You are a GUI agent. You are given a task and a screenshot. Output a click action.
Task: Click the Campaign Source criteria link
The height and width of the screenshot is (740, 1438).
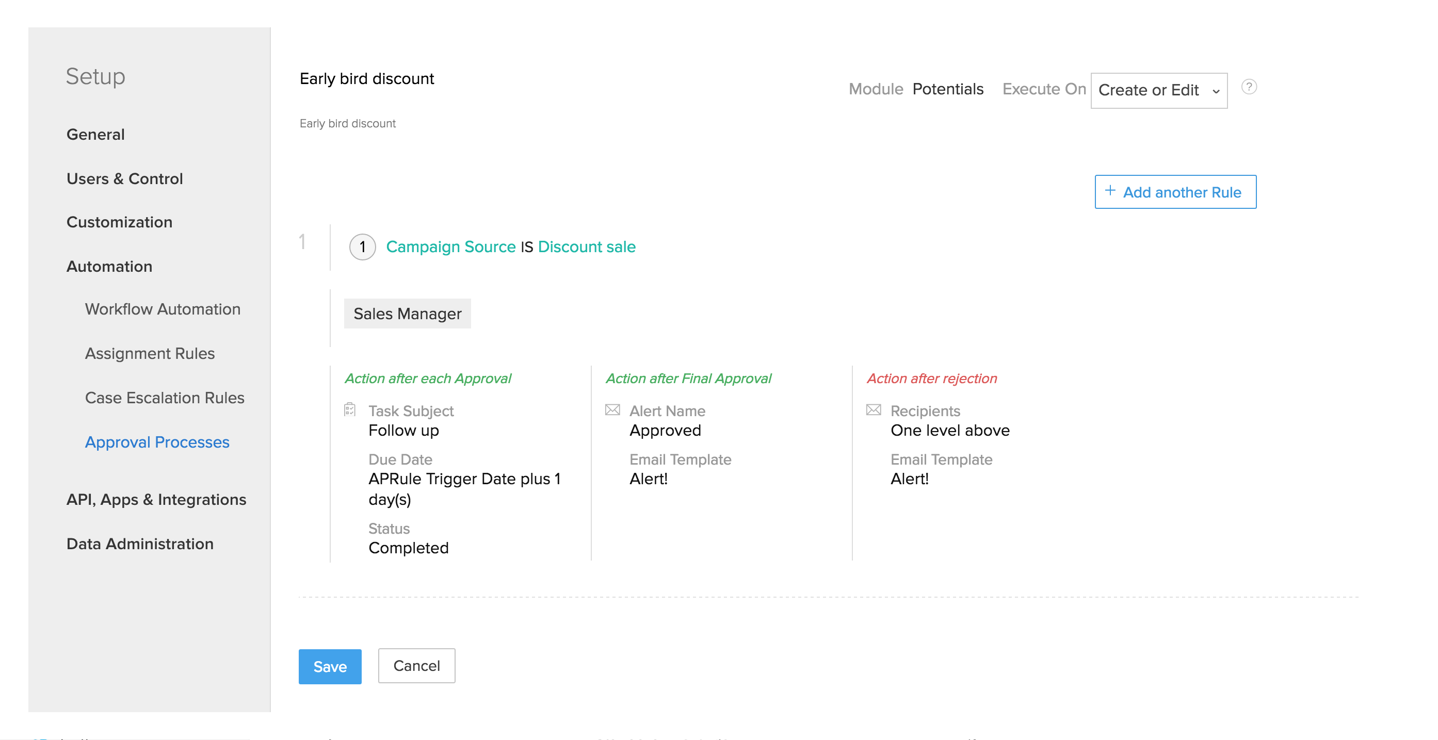pyautogui.click(x=450, y=246)
